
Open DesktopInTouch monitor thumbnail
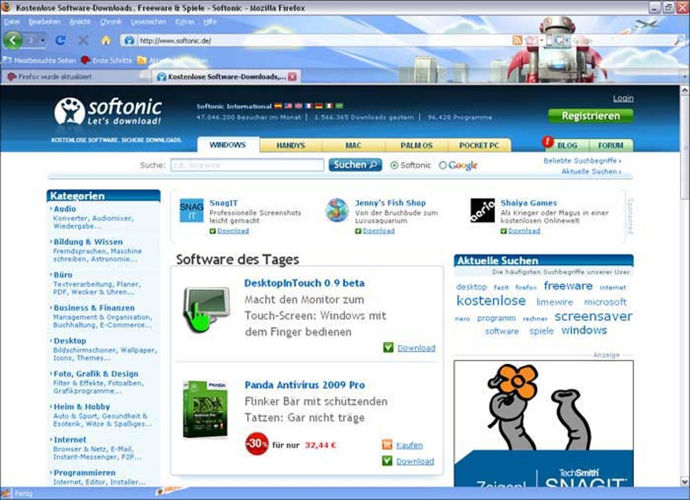click(206, 309)
